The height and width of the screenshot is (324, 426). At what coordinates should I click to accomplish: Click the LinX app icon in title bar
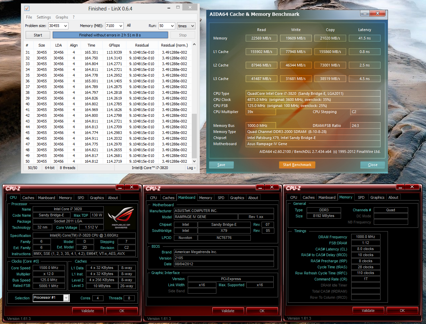27,8
